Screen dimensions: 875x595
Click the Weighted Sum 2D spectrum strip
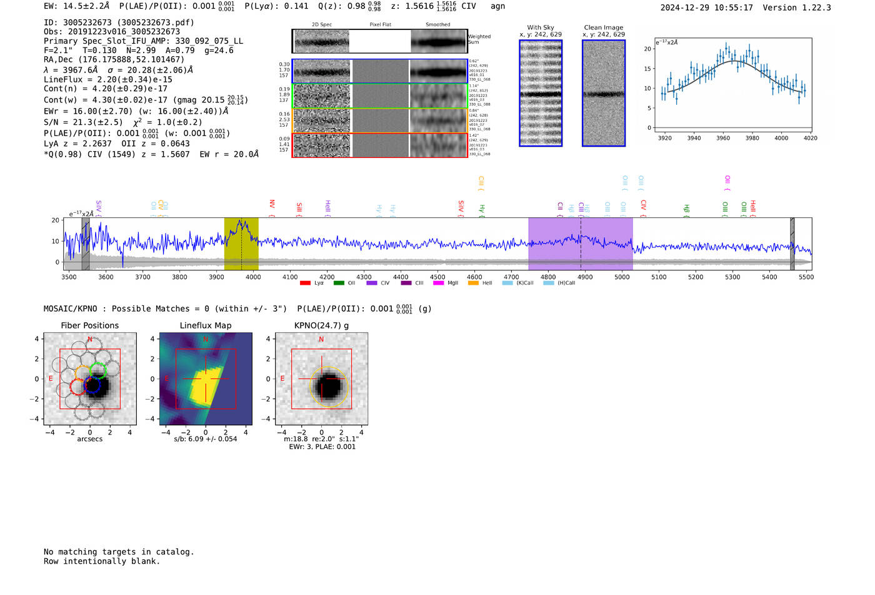[380, 41]
